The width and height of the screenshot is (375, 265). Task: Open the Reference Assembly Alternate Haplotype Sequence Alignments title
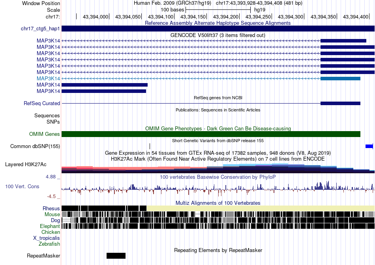click(217, 23)
